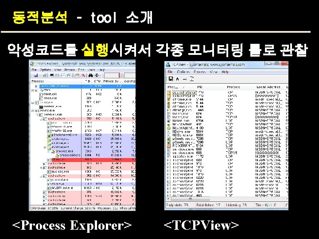Open Help menu in TCPView

point(225,72)
